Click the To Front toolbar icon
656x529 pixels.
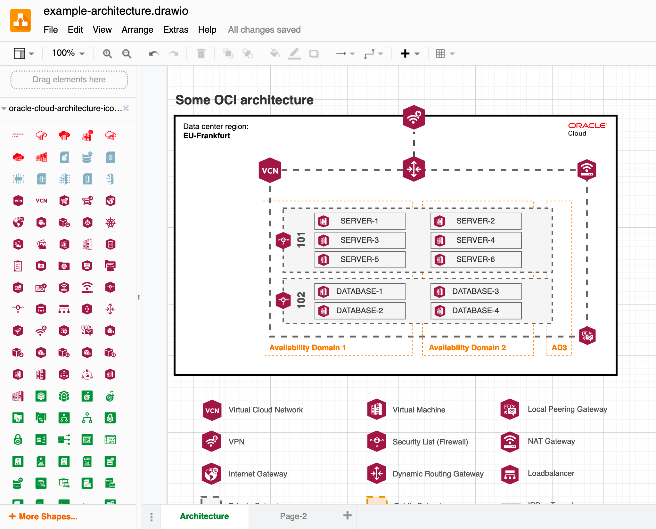[228, 53]
